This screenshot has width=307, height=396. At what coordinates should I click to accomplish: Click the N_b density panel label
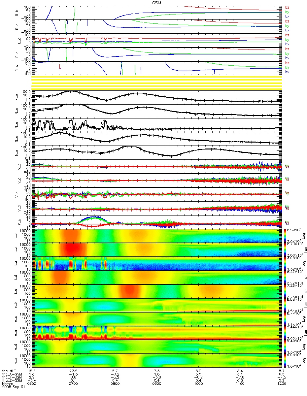pos(17,97)
